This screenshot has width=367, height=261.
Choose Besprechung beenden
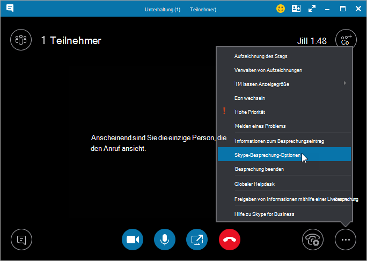[284, 169]
